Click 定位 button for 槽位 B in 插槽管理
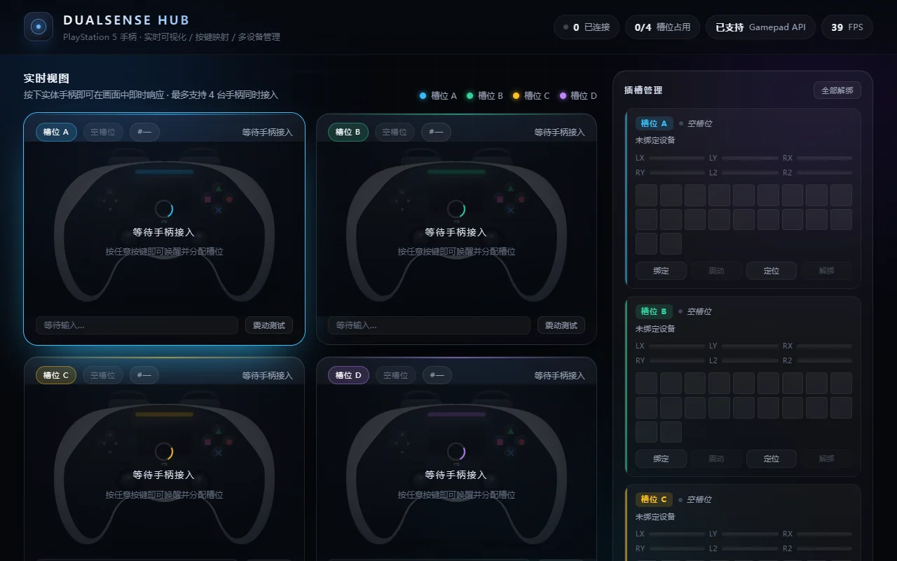 (772, 459)
